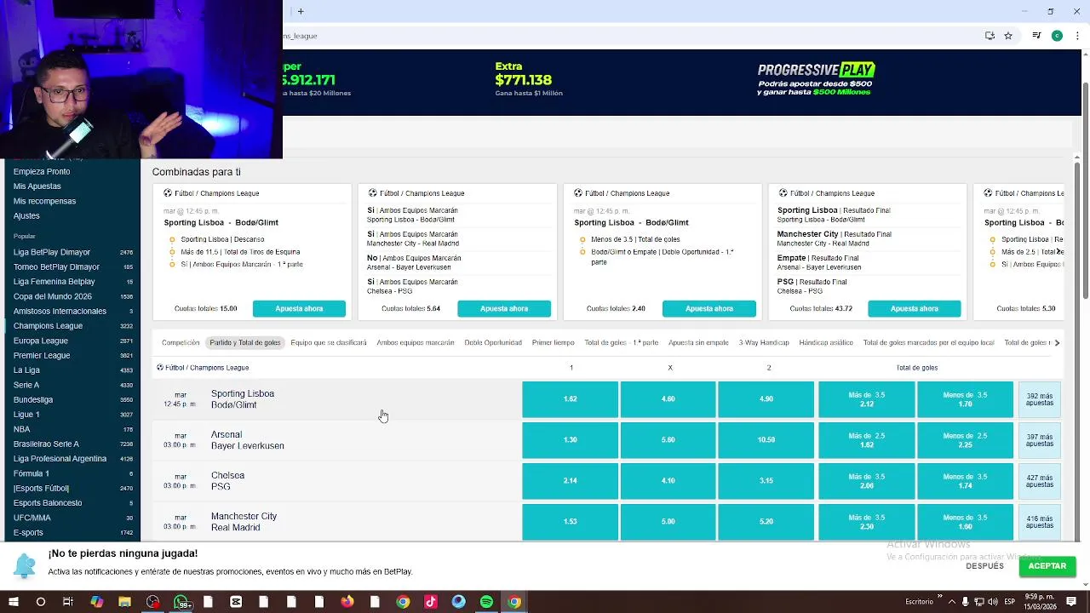Open Premier League in the sidebar

(42, 355)
